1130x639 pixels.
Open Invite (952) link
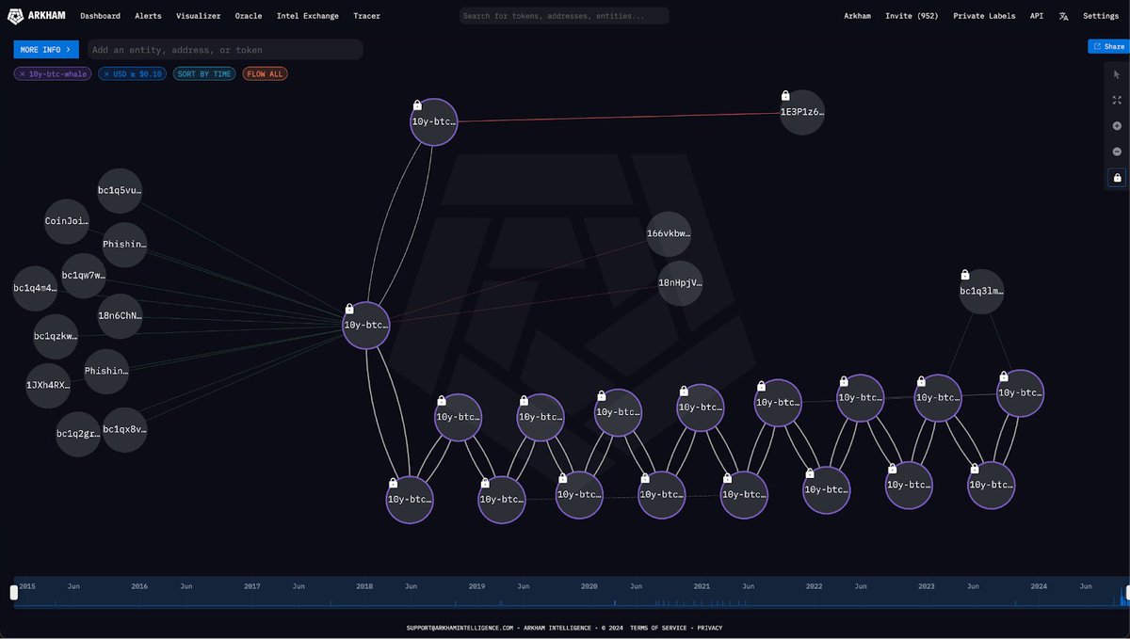tap(912, 16)
